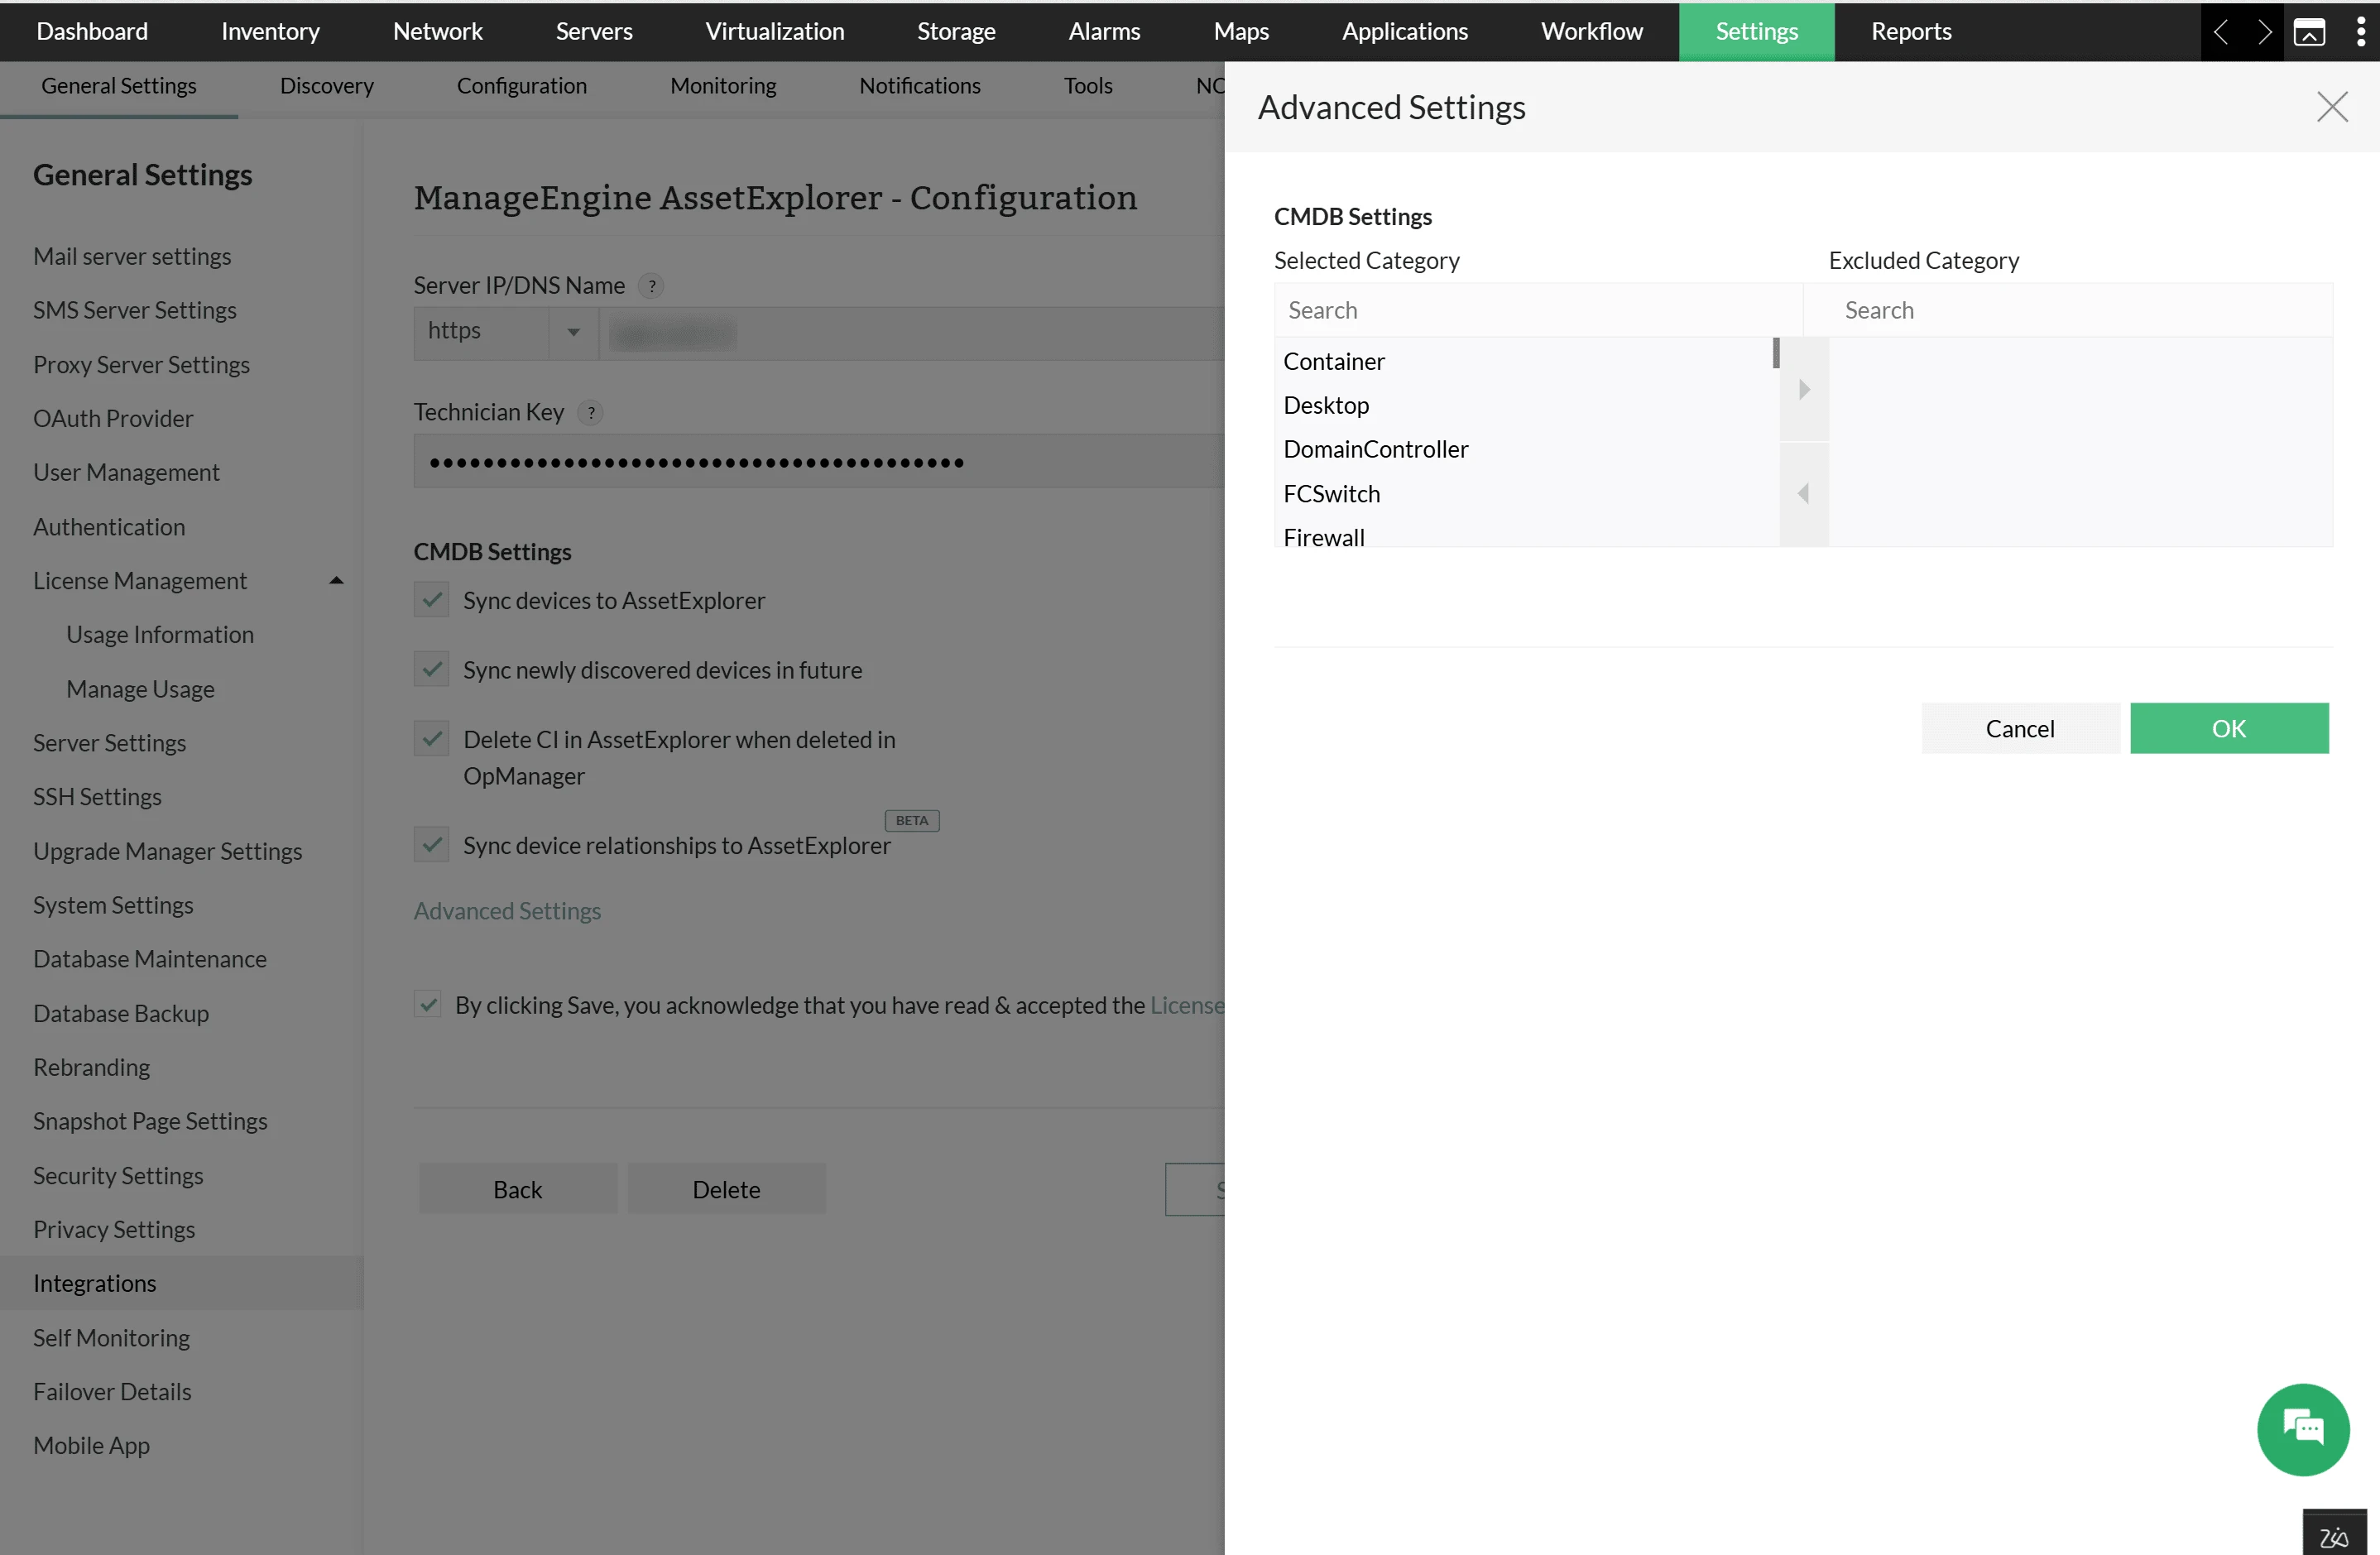Switch to the Configuration tab

click(522, 86)
